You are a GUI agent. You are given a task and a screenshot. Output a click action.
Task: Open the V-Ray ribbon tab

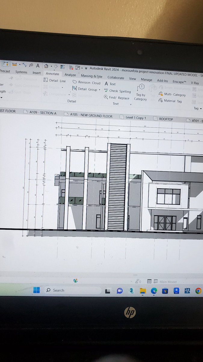pos(195,83)
